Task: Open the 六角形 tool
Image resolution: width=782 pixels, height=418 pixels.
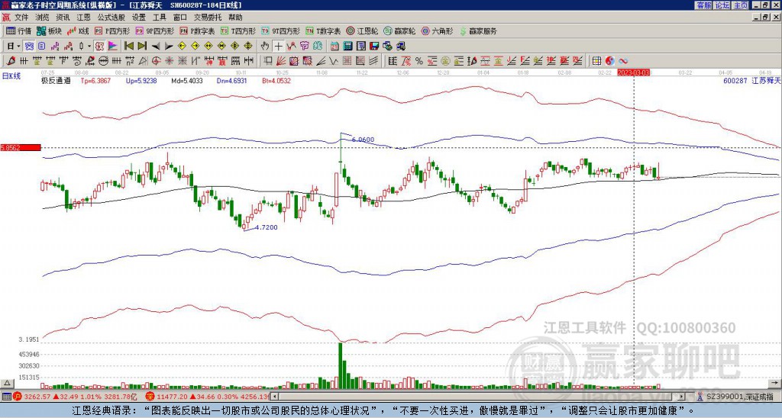Action: tap(438, 31)
